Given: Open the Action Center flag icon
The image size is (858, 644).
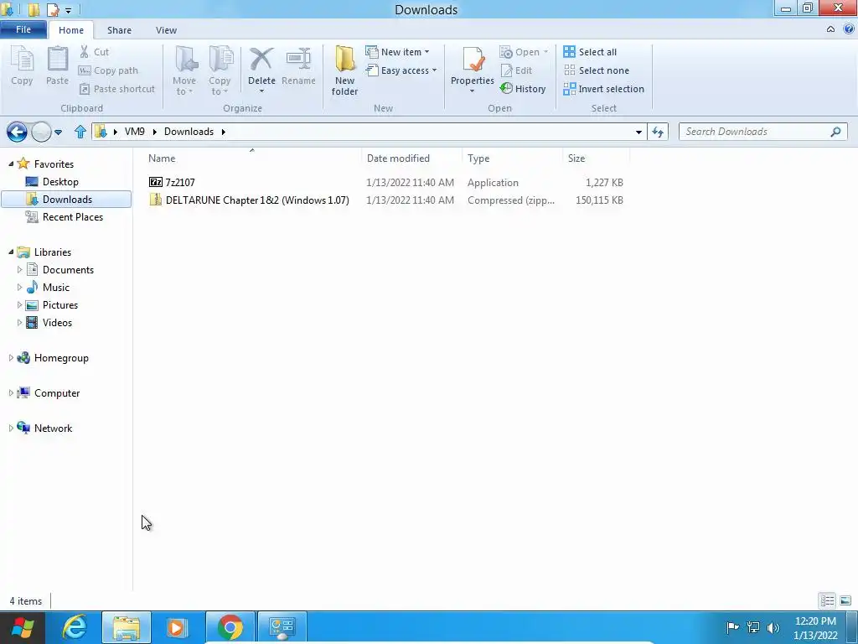Looking at the screenshot, I should 732,627.
